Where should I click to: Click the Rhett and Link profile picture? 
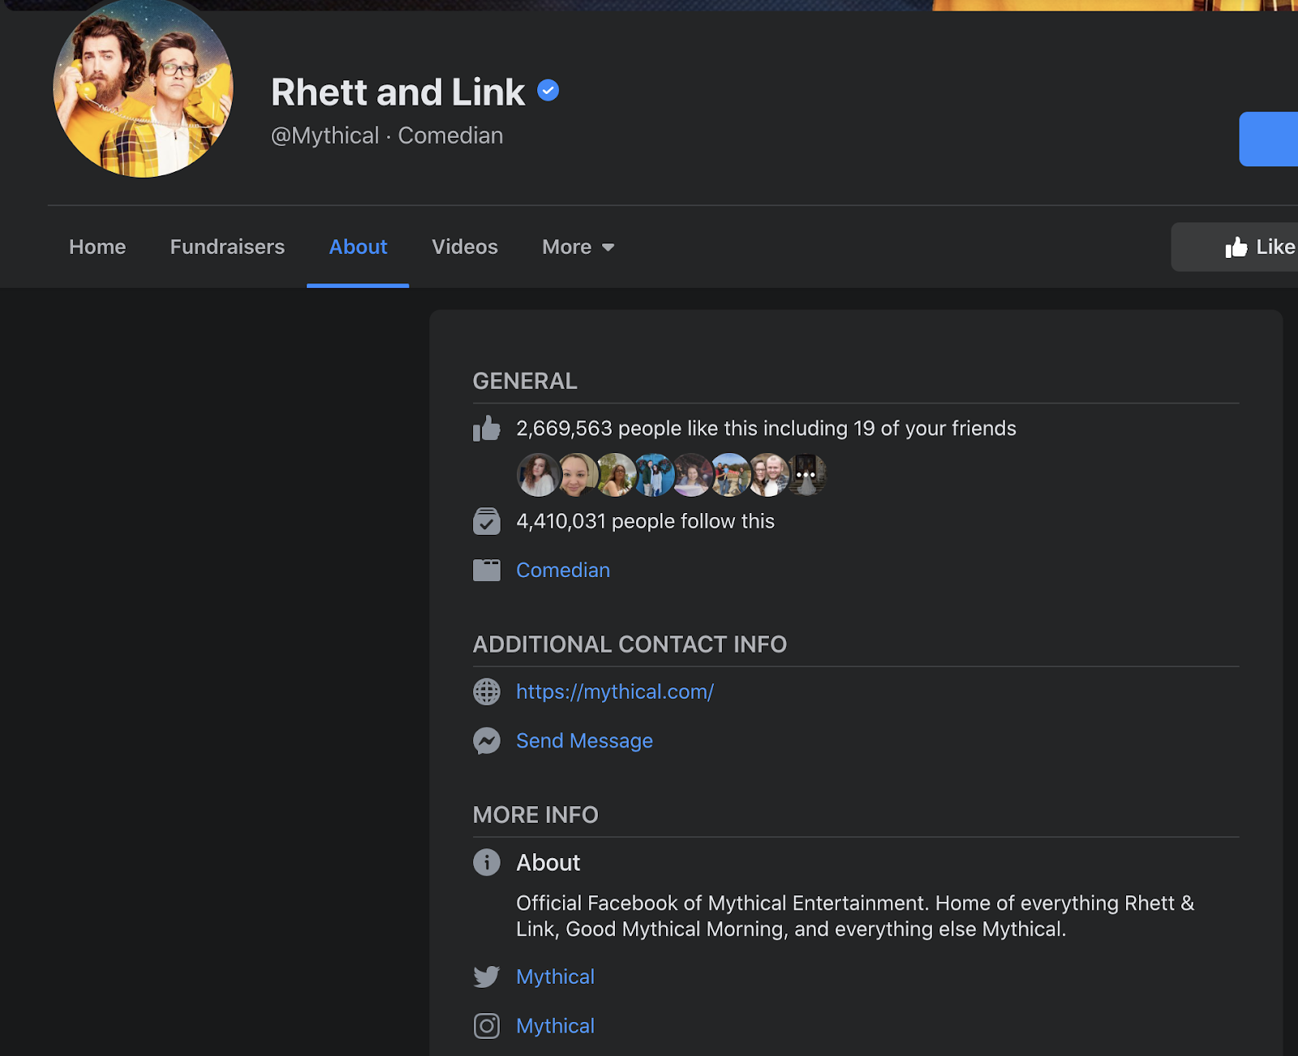[143, 87]
